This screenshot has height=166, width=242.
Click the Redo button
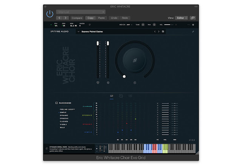point(125,18)
